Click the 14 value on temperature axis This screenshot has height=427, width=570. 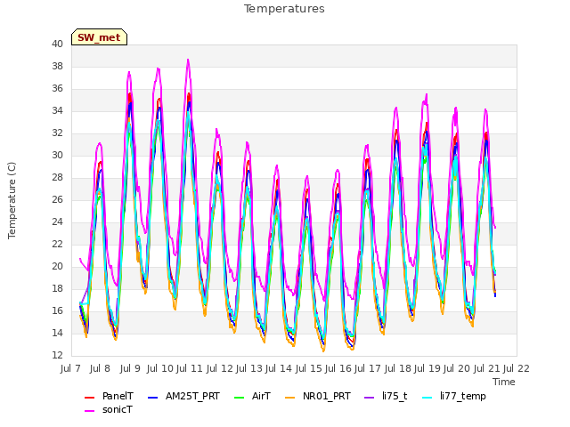point(57,333)
